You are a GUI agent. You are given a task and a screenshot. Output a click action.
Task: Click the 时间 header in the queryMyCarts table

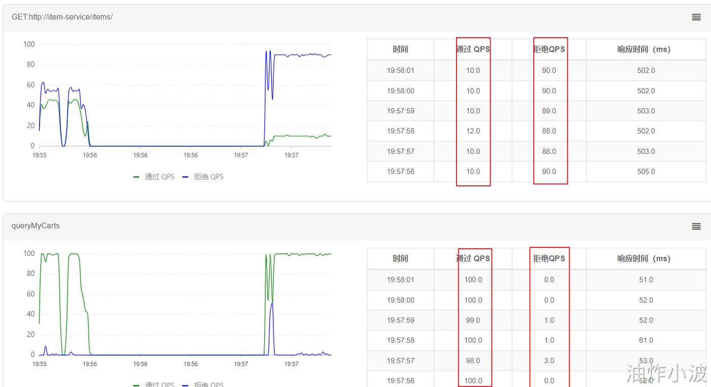click(x=400, y=259)
